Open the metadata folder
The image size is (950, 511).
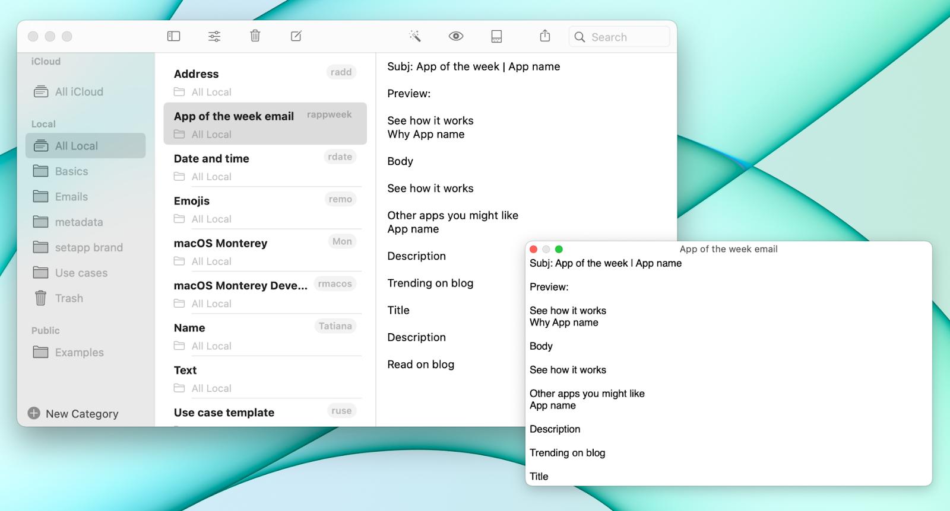click(85, 222)
